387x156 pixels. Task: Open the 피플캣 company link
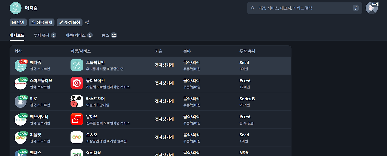pyautogui.click(x=35, y=135)
